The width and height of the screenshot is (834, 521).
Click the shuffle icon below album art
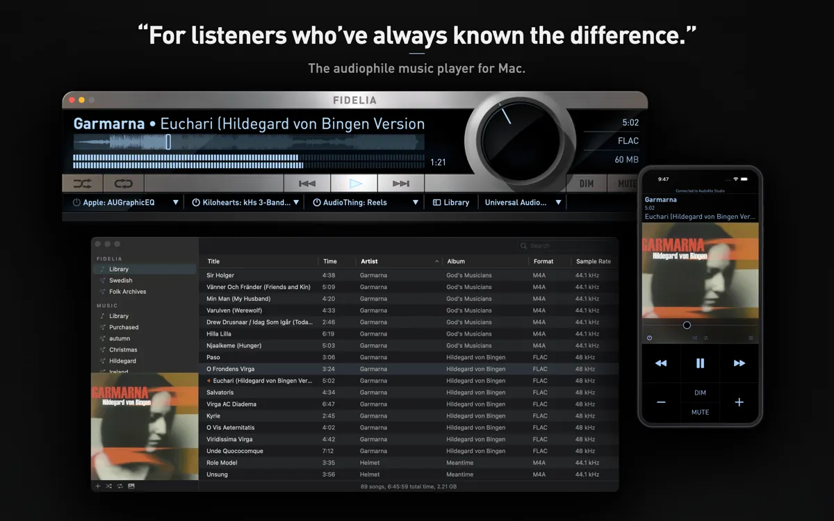[109, 486]
